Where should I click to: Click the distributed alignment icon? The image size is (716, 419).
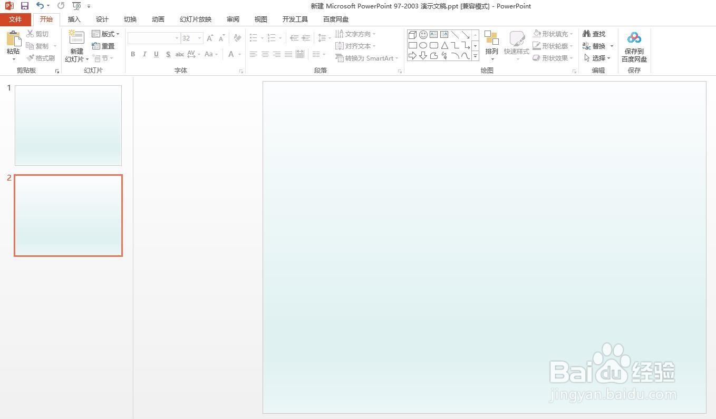pos(299,54)
